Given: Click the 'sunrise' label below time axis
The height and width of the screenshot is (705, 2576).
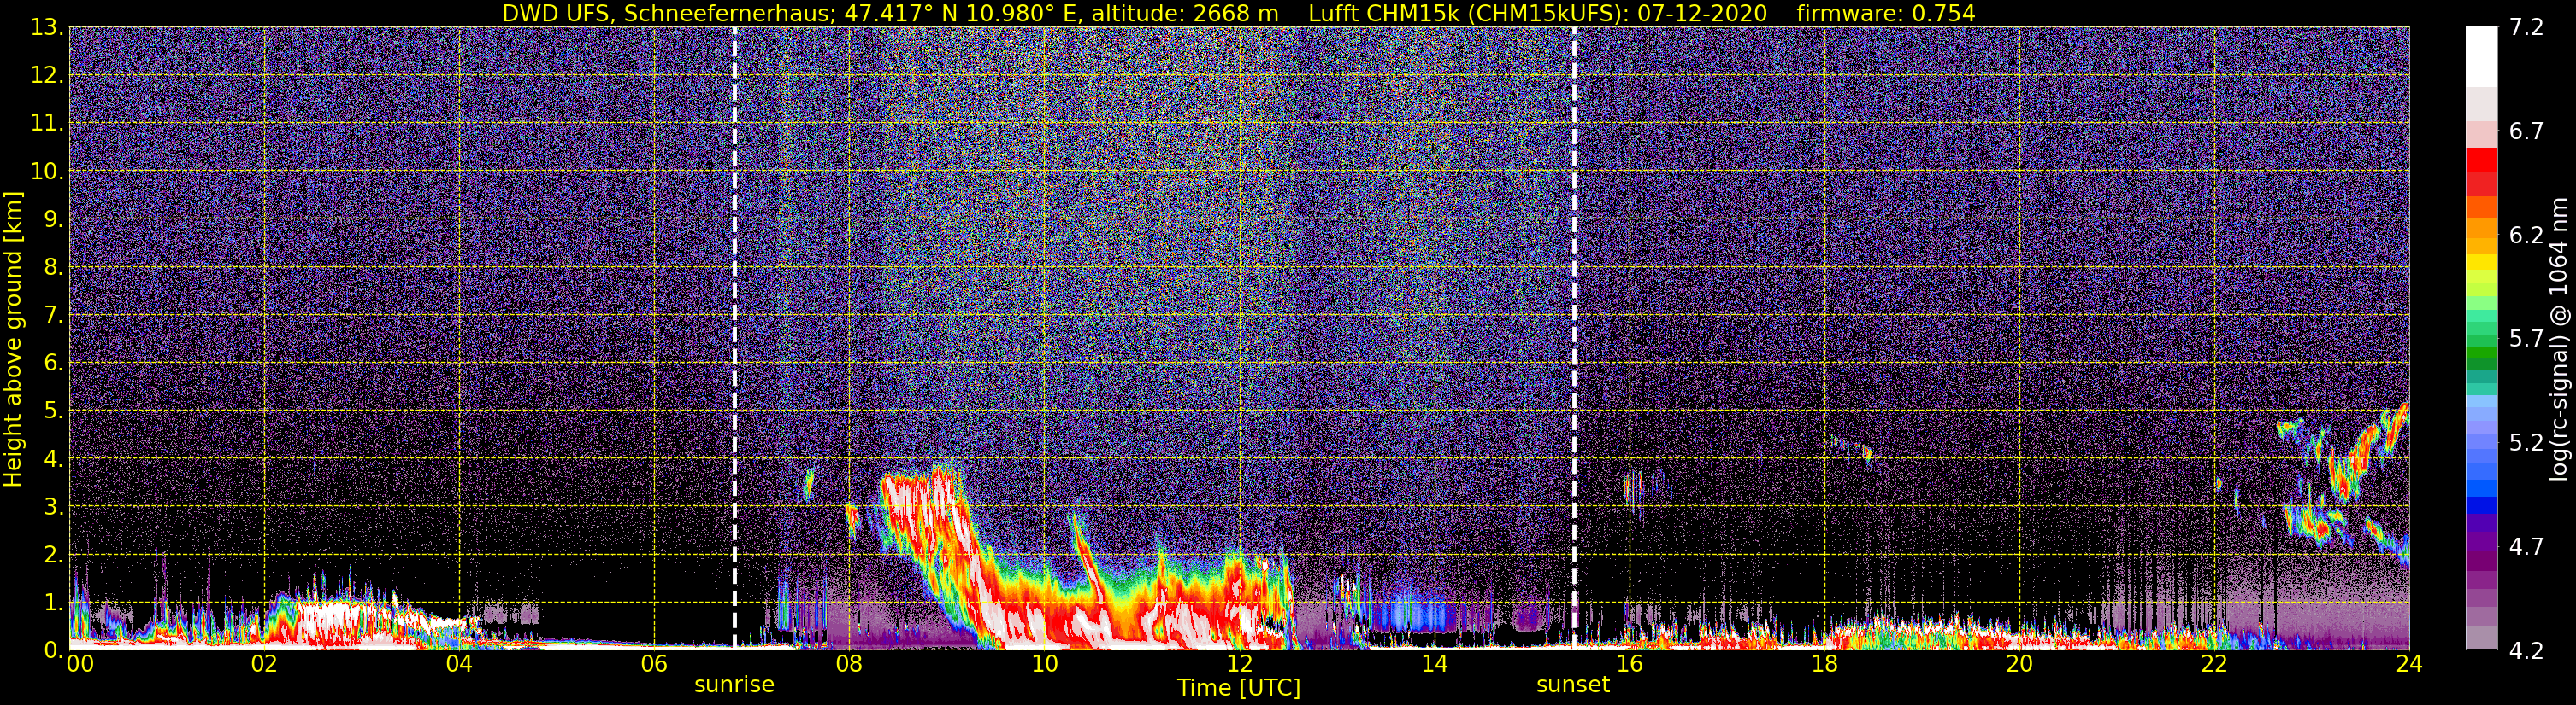Looking at the screenshot, I should [734, 685].
